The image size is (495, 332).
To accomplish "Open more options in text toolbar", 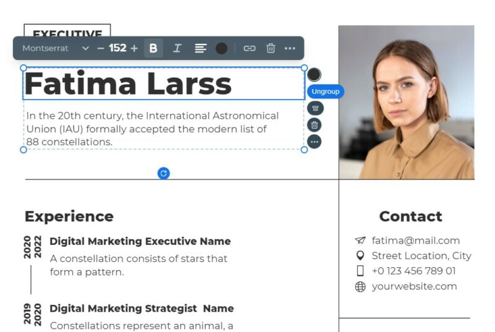I will [x=290, y=48].
